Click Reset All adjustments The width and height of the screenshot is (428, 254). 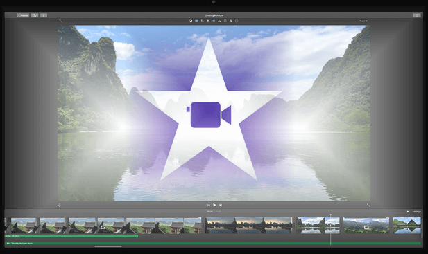[x=363, y=21]
